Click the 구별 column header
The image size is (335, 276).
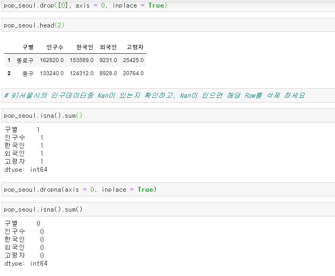[x=28, y=47]
